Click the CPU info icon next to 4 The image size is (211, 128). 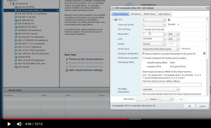click(169, 20)
